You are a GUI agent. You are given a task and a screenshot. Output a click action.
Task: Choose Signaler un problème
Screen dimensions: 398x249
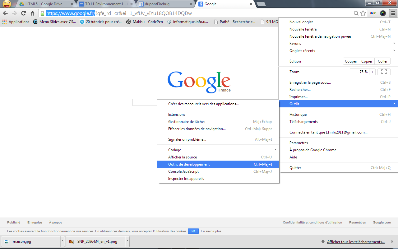click(x=218, y=139)
